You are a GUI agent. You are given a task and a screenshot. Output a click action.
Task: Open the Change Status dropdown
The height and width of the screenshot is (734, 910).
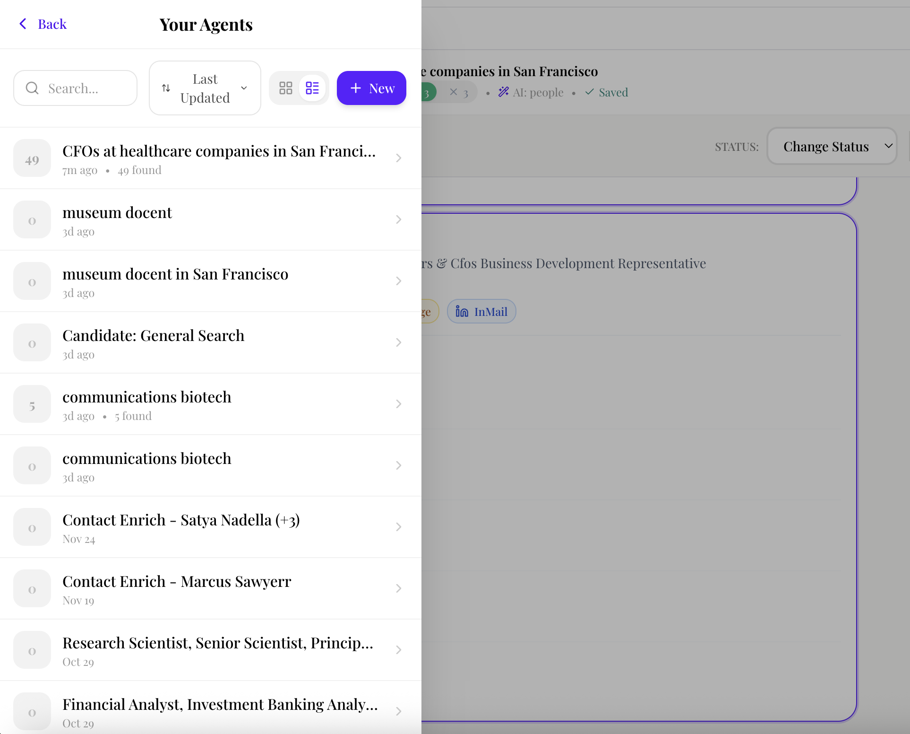pos(832,146)
